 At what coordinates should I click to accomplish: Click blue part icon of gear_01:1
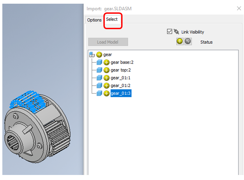tap(99, 78)
